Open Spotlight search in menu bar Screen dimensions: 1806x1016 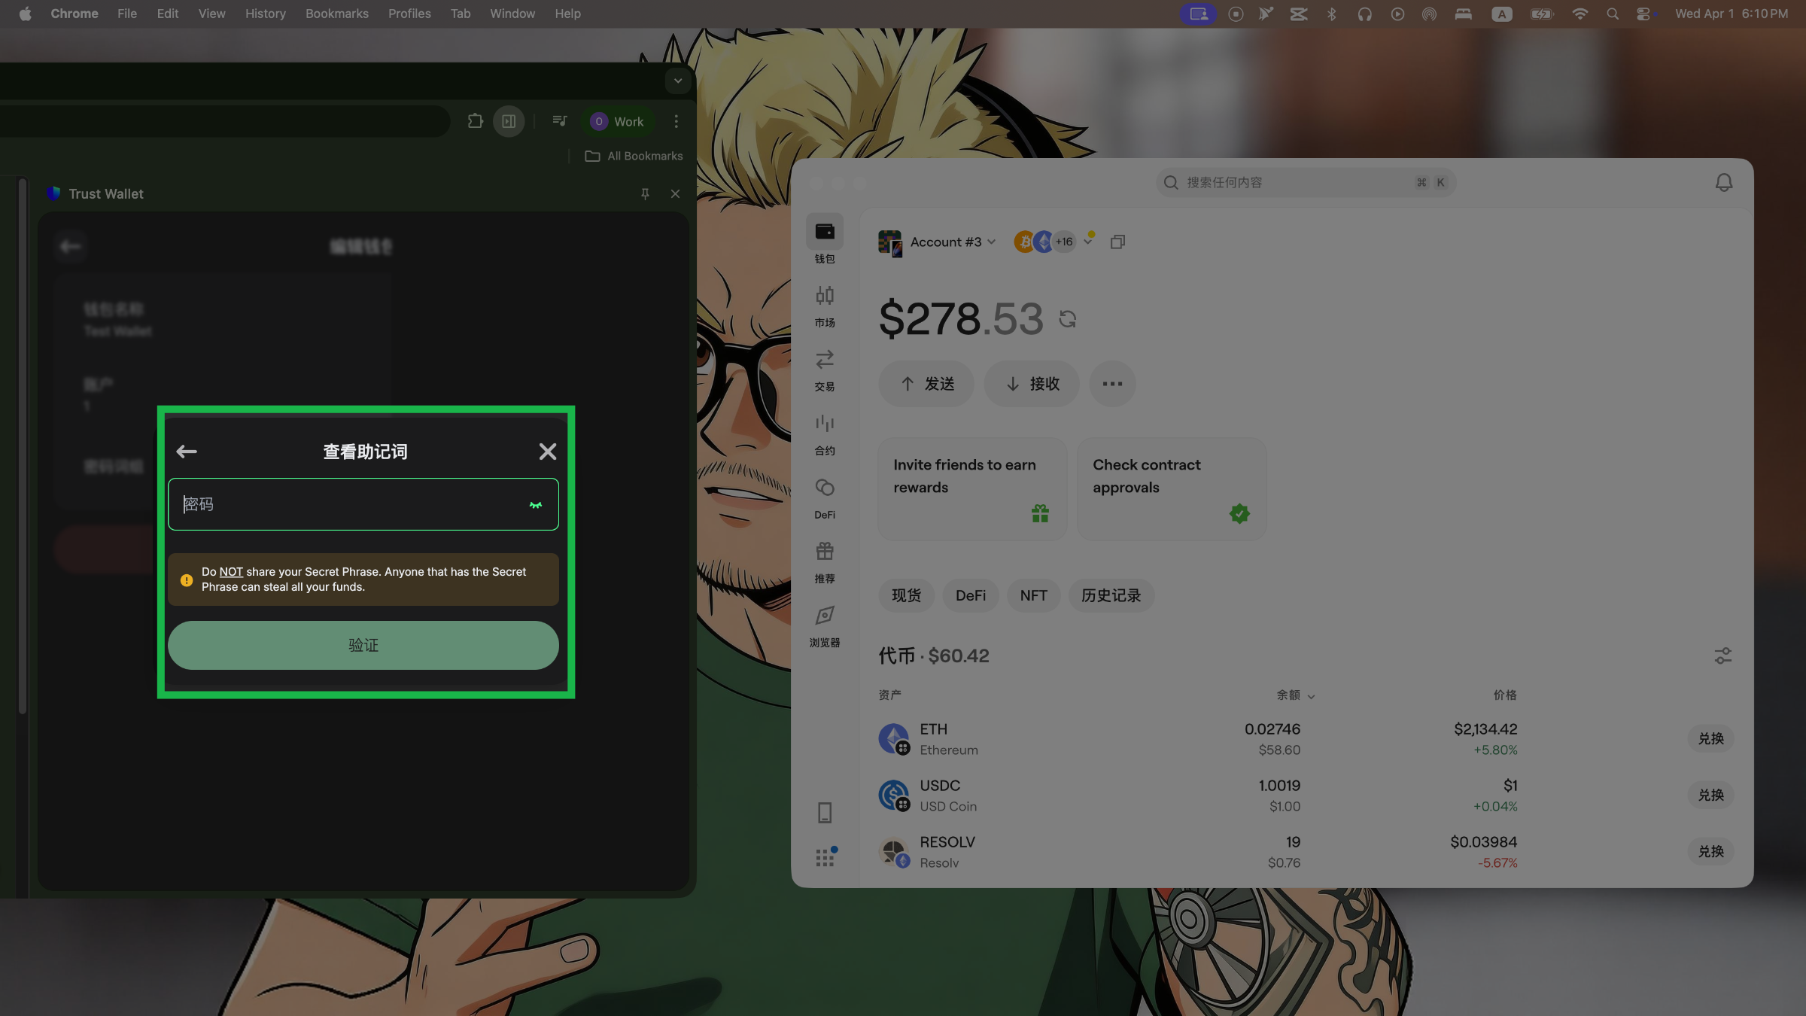pos(1612,14)
